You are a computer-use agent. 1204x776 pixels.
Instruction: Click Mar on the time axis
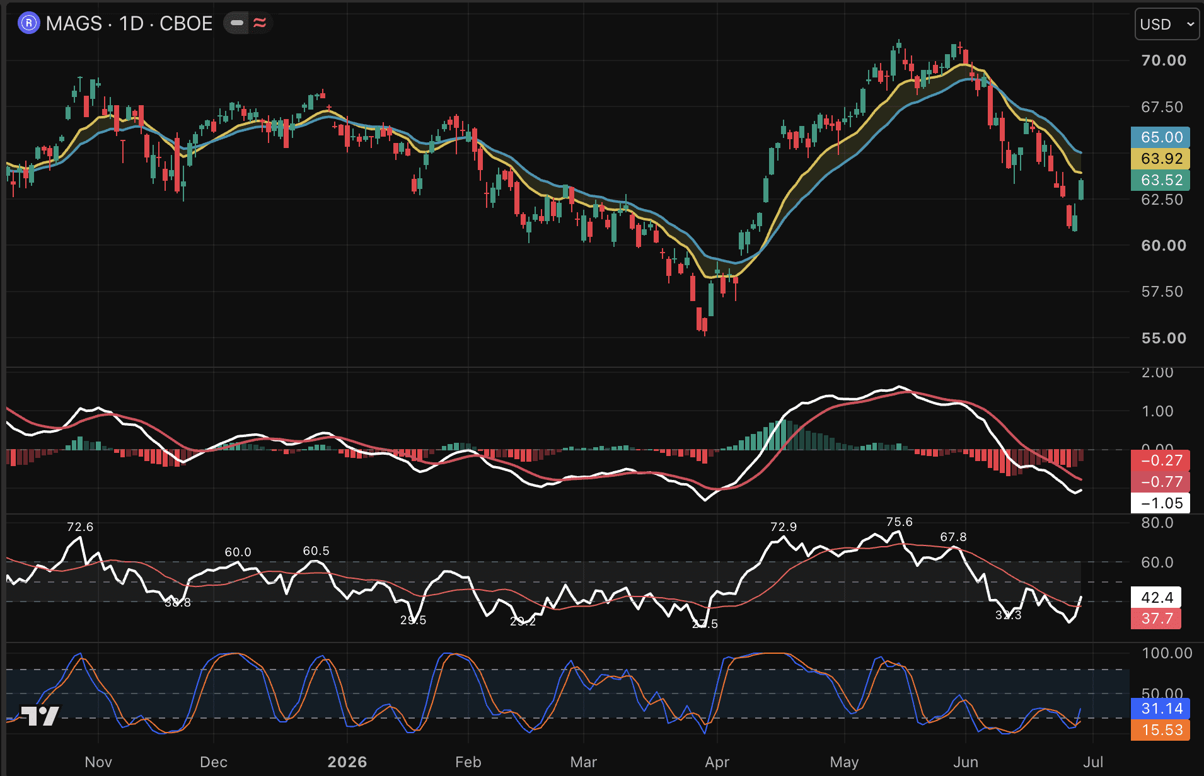584,762
